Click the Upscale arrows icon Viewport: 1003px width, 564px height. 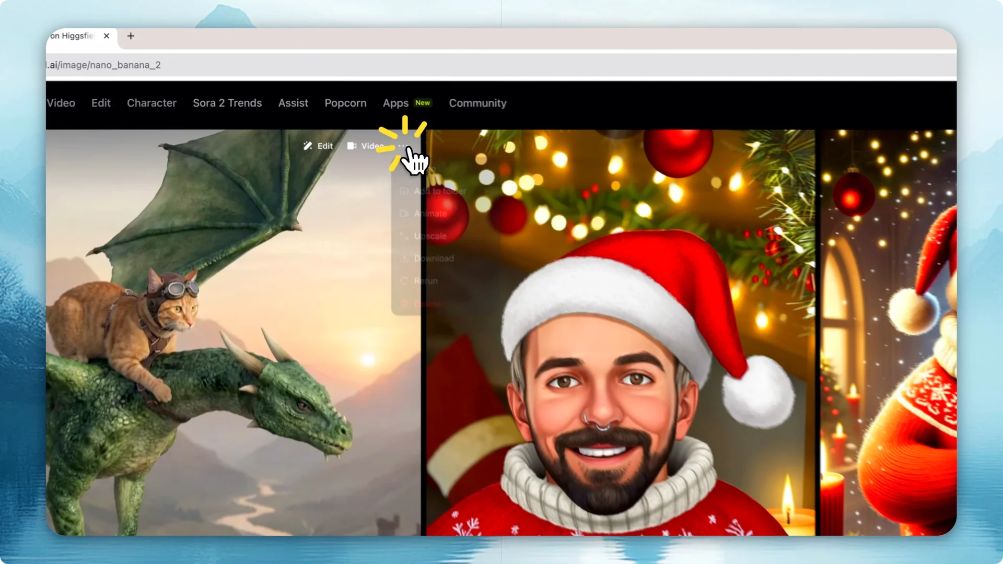404,236
